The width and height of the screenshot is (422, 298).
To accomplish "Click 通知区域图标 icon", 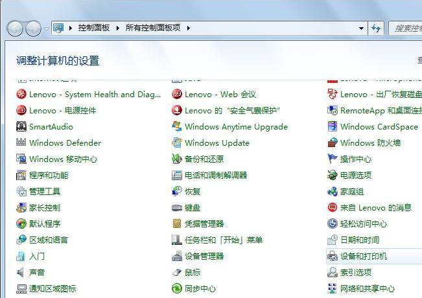I will tap(21, 289).
